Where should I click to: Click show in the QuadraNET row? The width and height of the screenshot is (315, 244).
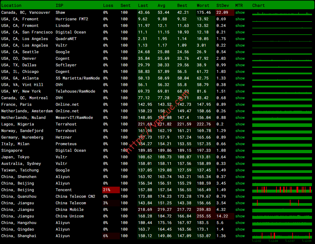(x=240, y=39)
